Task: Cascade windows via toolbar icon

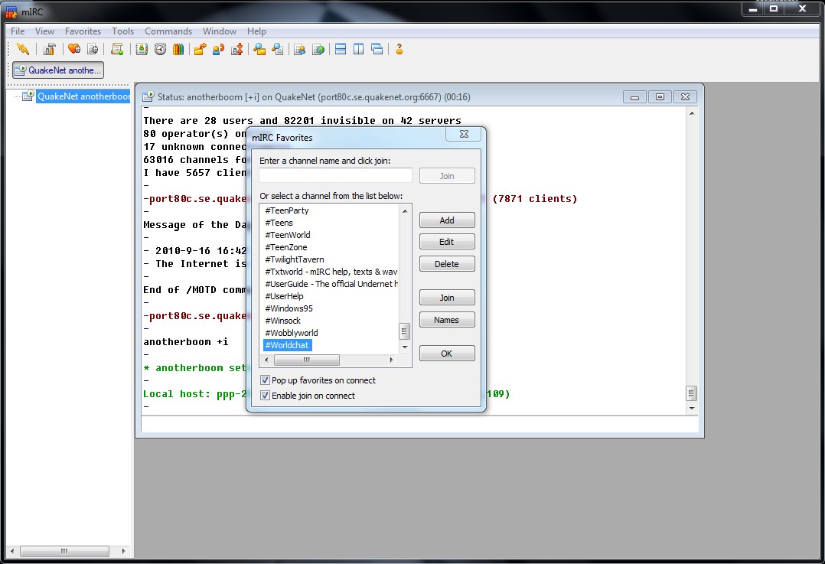Action: (377, 49)
